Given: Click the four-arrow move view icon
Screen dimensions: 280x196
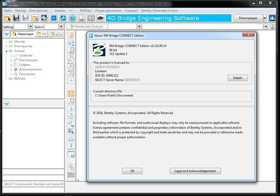Looking at the screenshot, I should [71, 80].
